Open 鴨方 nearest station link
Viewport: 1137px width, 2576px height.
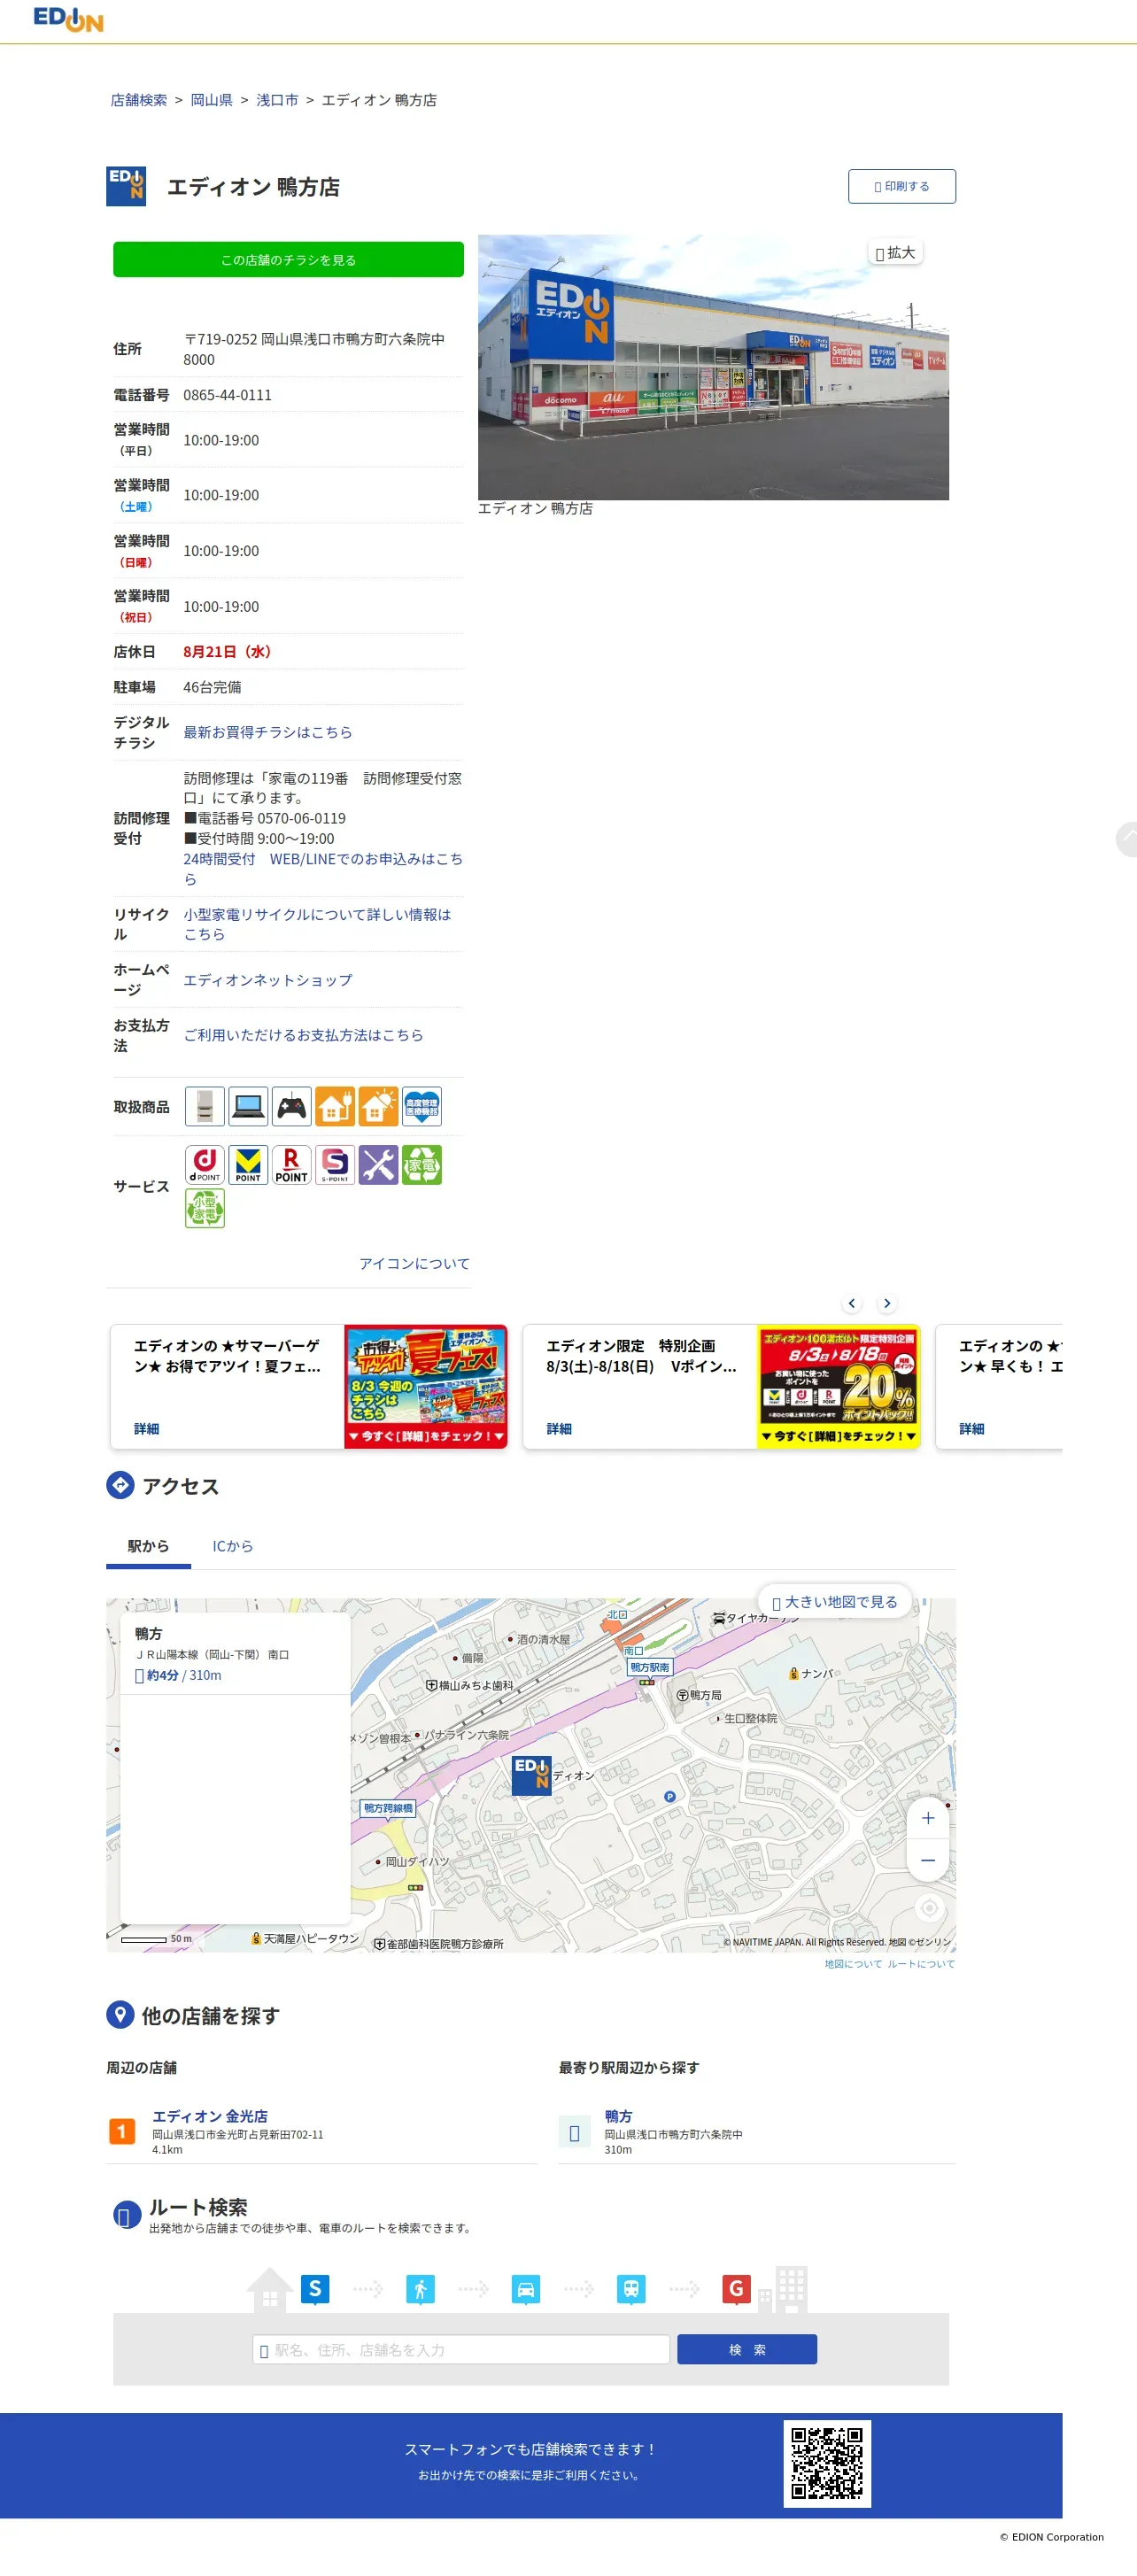click(x=618, y=2116)
